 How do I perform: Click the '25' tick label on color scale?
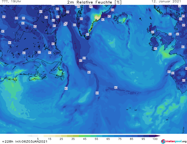61,139
